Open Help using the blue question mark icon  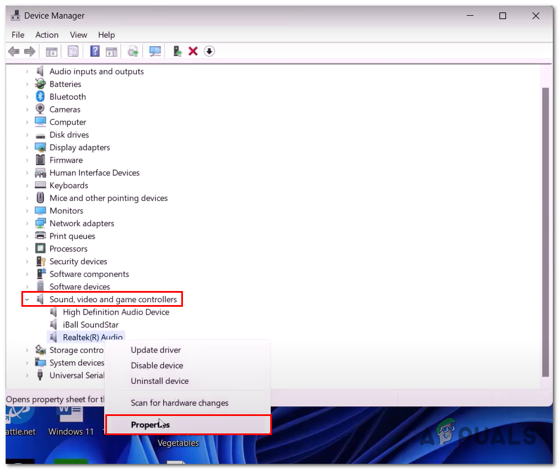[95, 51]
